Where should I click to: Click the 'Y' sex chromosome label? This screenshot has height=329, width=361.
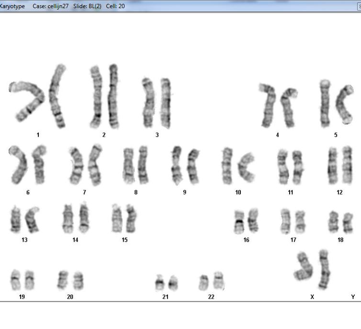pyautogui.click(x=353, y=297)
